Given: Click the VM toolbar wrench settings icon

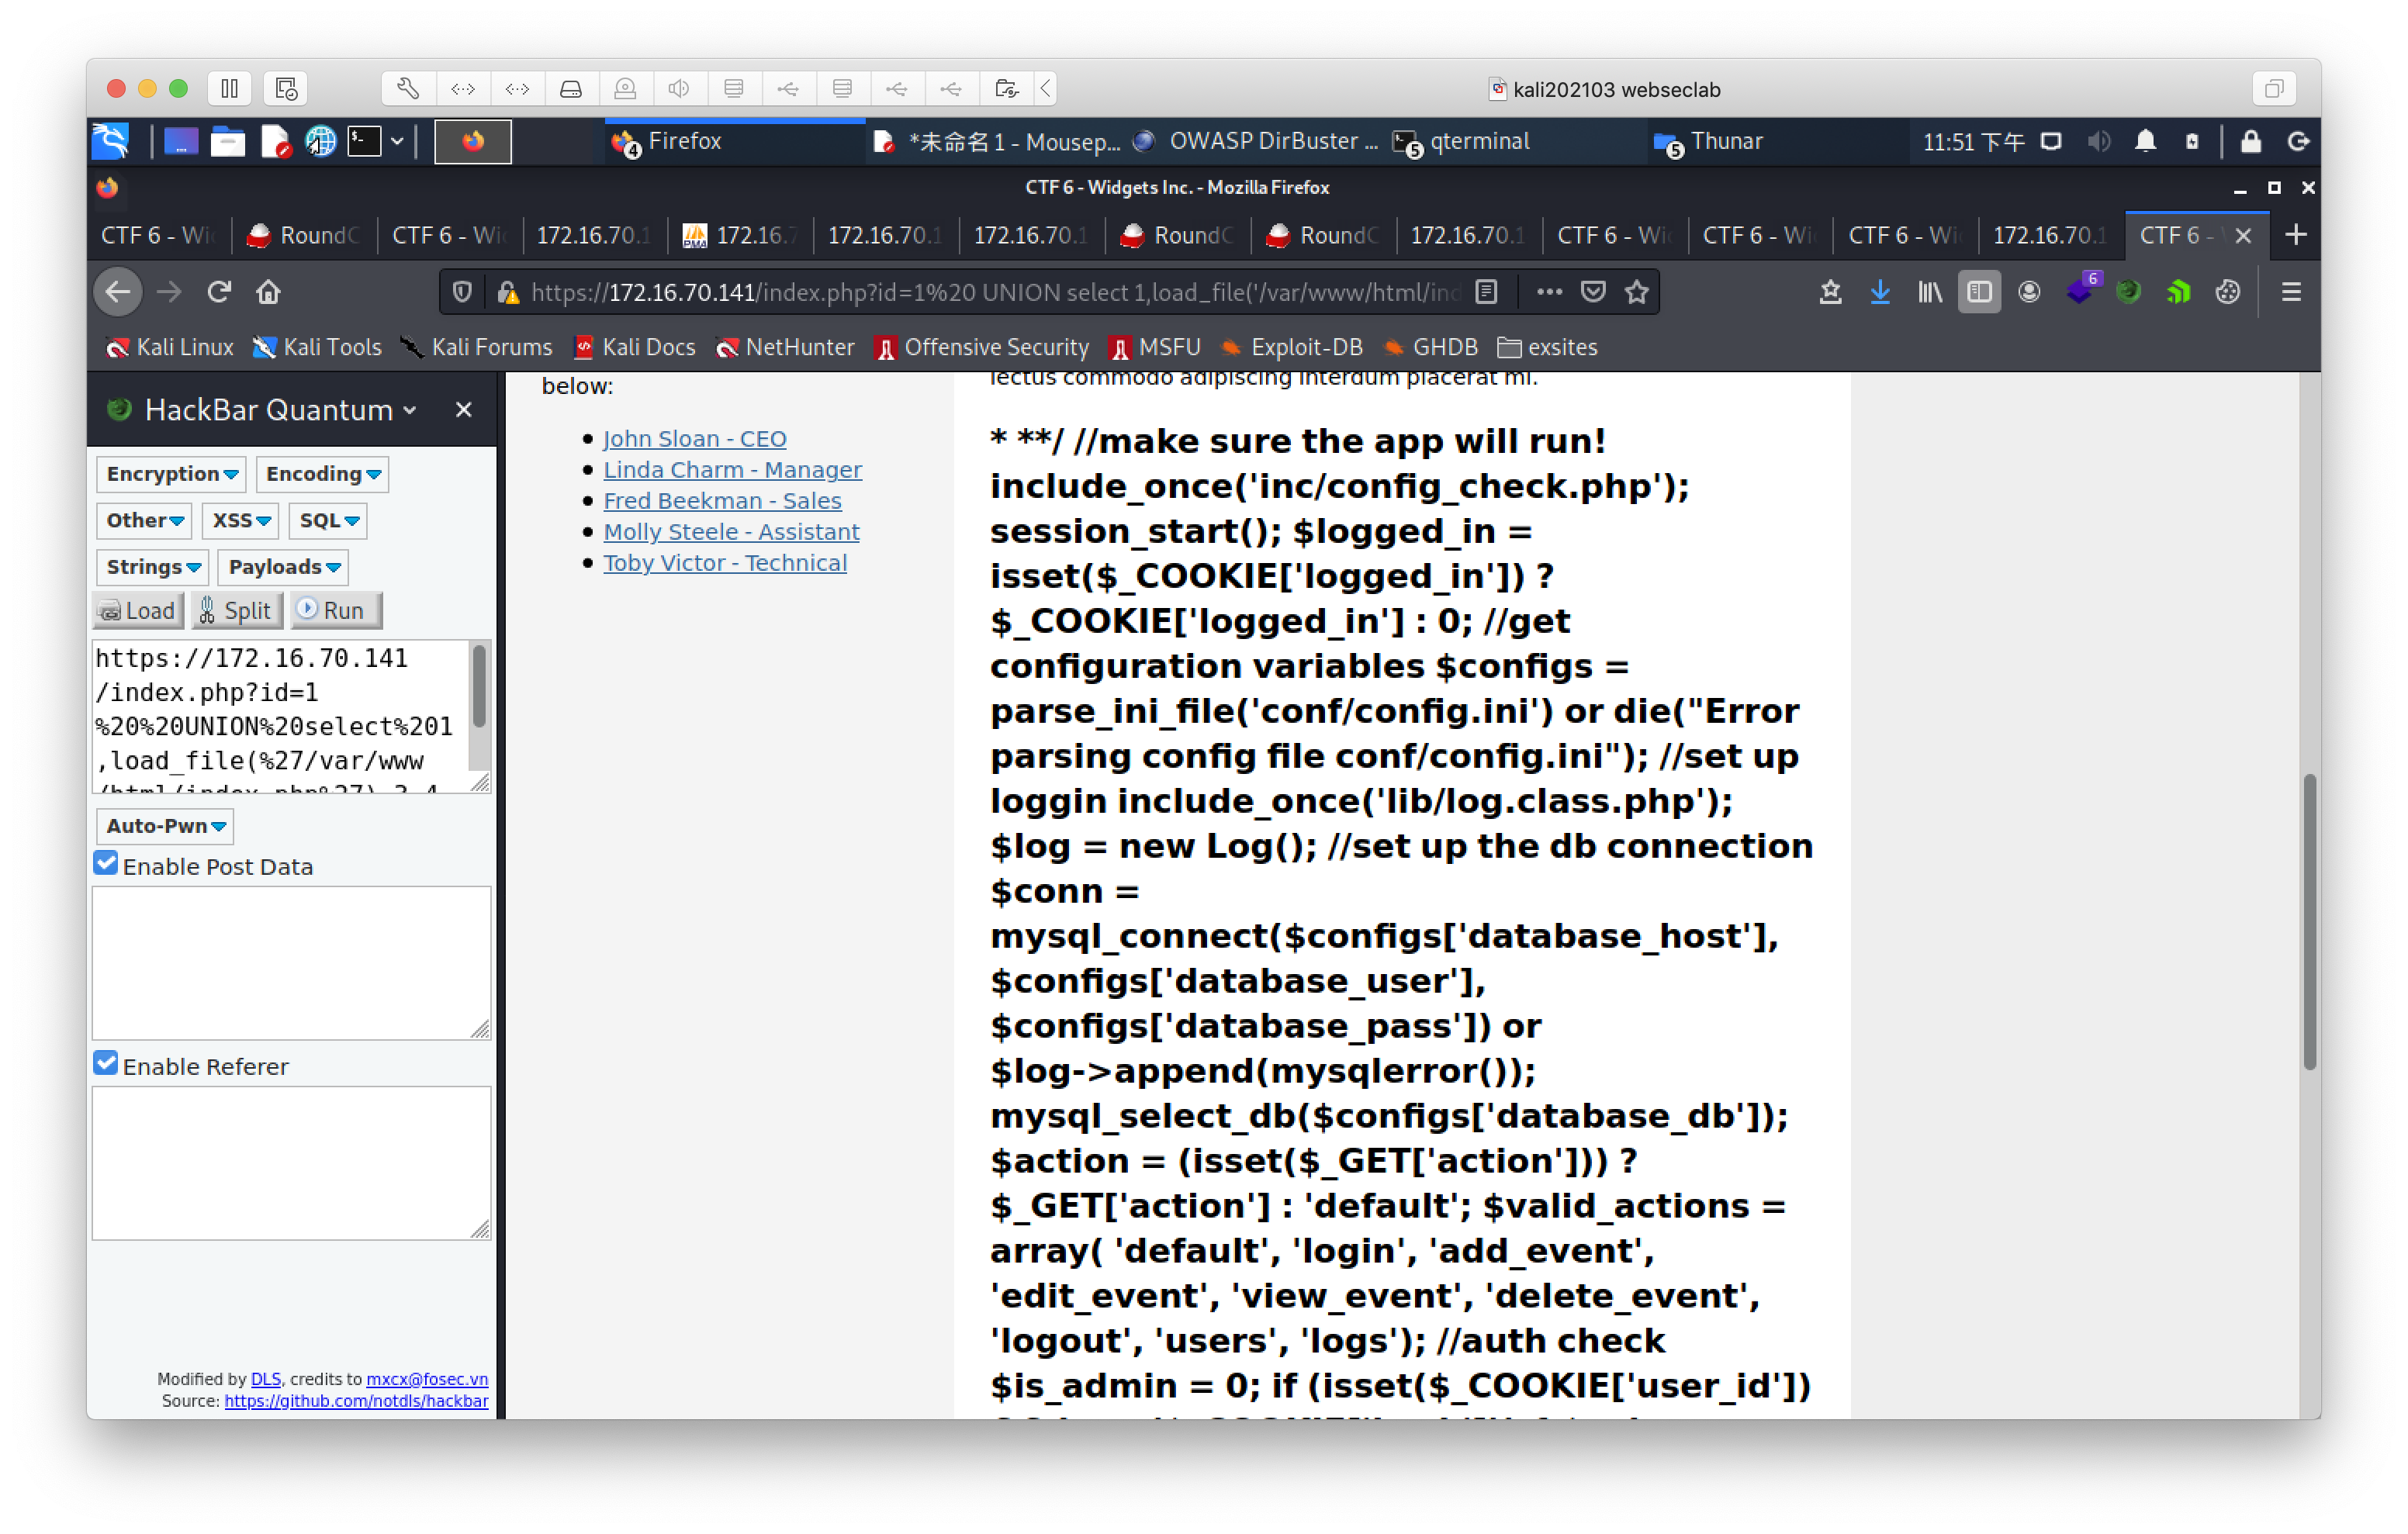Looking at the screenshot, I should pos(408,89).
